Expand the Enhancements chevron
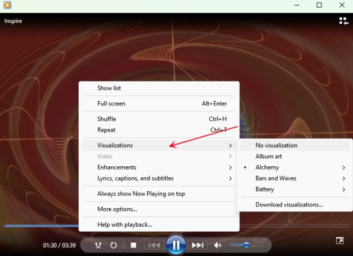353x256 pixels. [x=230, y=167]
